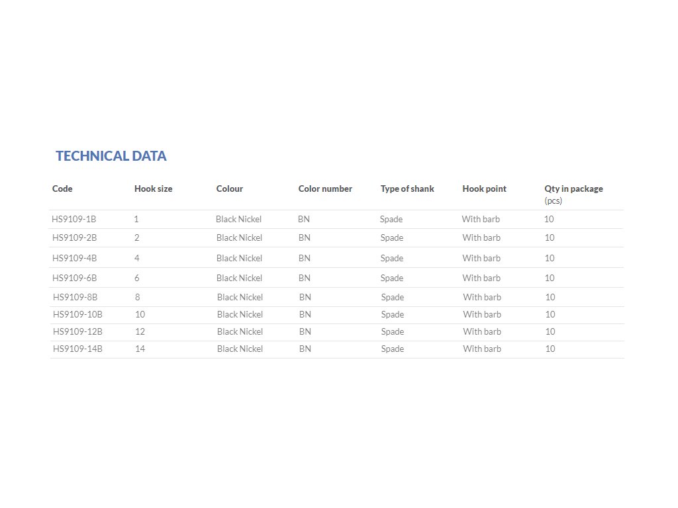Click the Type of shank header
The height and width of the screenshot is (508, 678).
pyautogui.click(x=407, y=189)
